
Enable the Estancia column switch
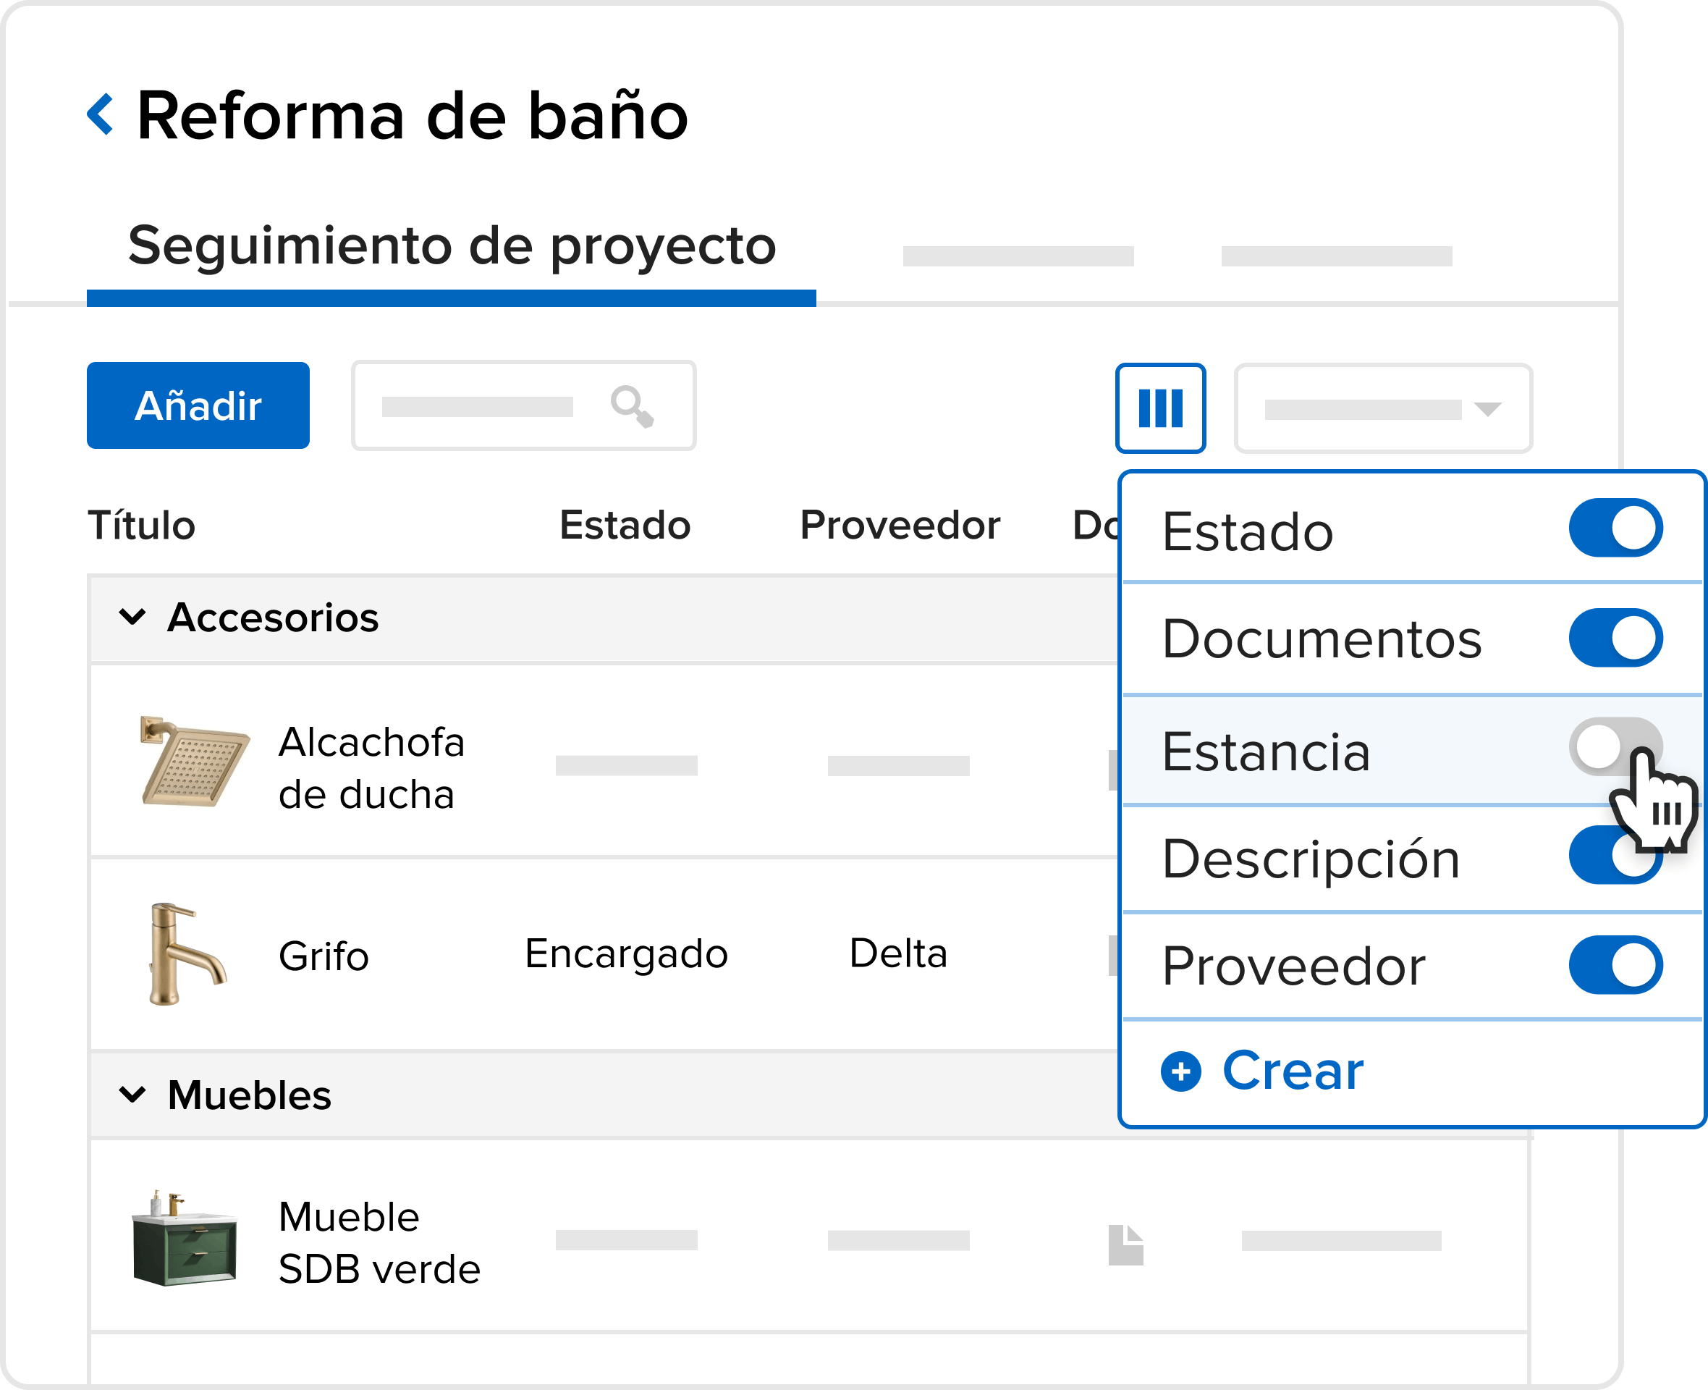click(x=1616, y=746)
